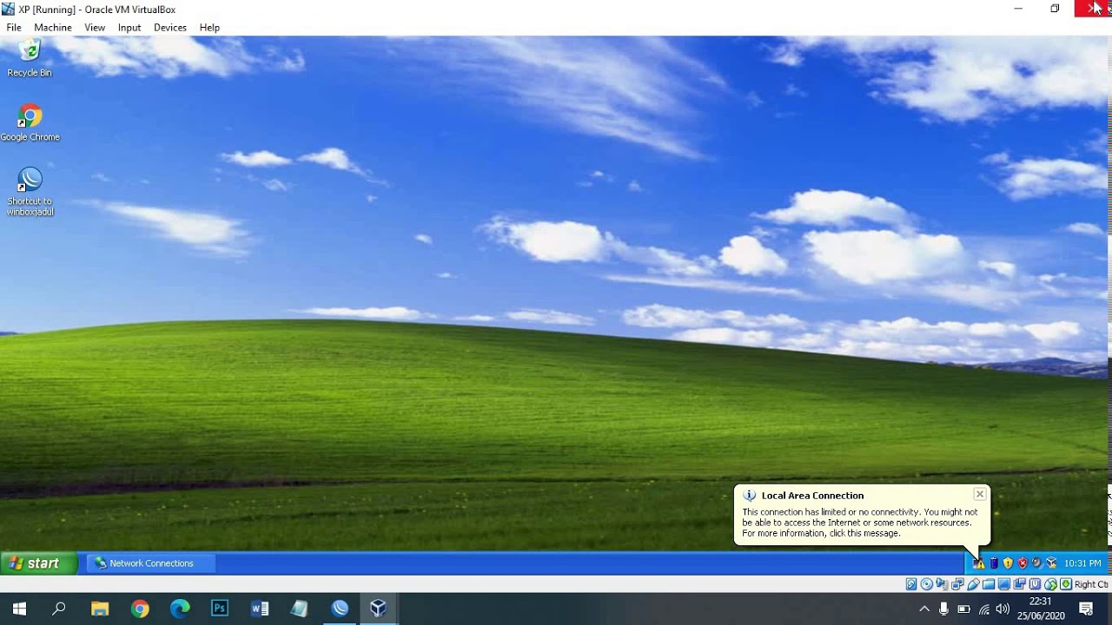Minimize the VirtualBox window
Image resolution: width=1112 pixels, height=625 pixels.
(1018, 9)
